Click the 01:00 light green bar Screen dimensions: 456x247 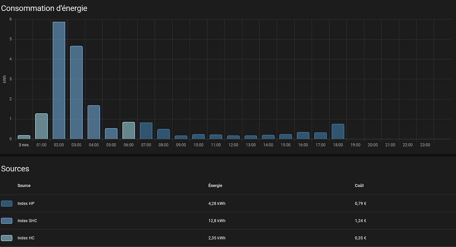[x=41, y=126]
